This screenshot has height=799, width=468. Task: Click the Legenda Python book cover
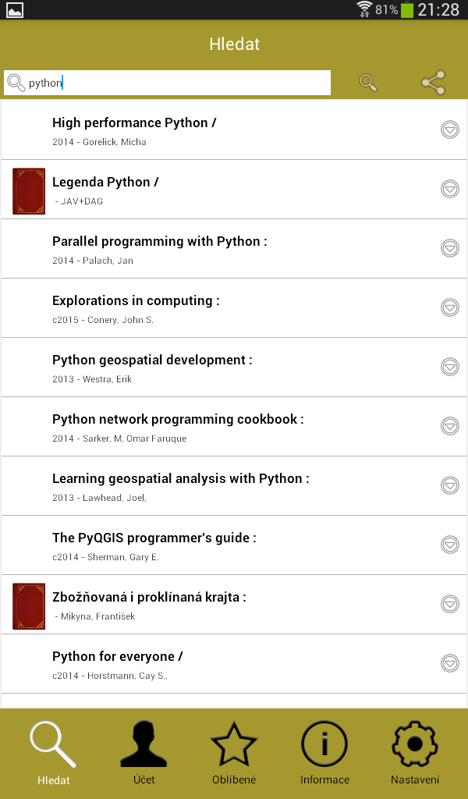(x=29, y=190)
